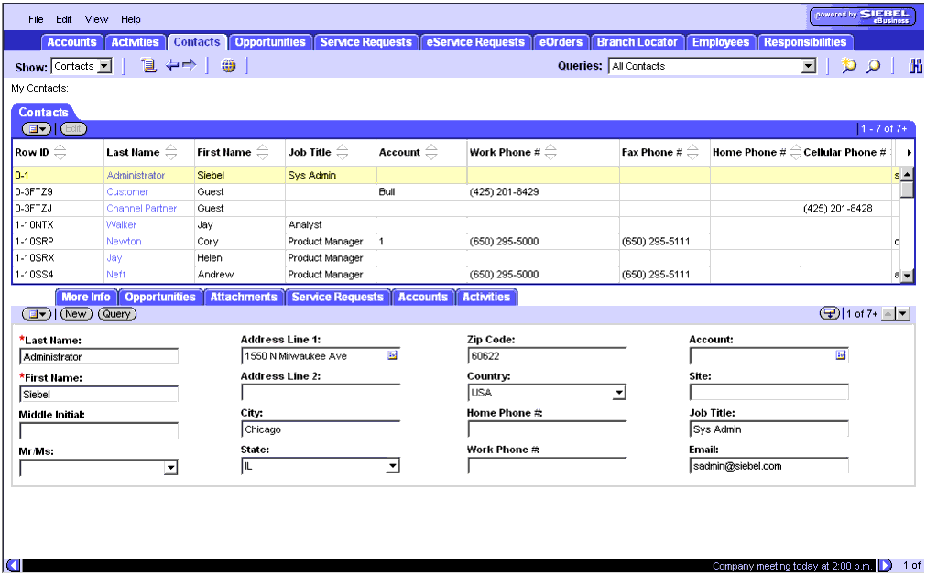Open the Address Line 1 pick icon
Image resolution: width=926 pixels, height=575 pixels.
[x=392, y=355]
